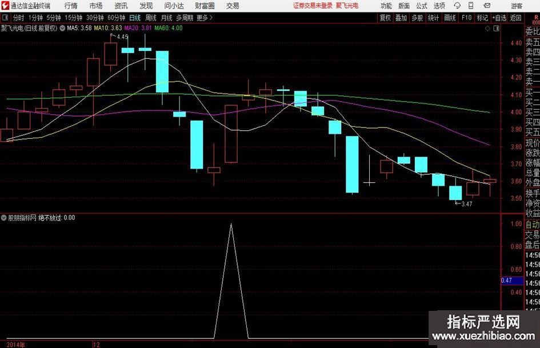Toggle the left panel icon beside 分时

pyautogui.click(x=5, y=18)
